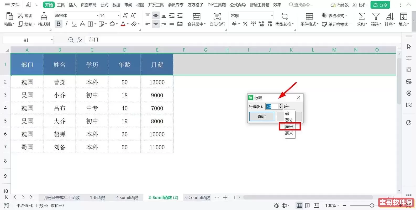Click the 协作 collaborate button
The height and width of the screenshot is (210, 416).
click(360, 5)
